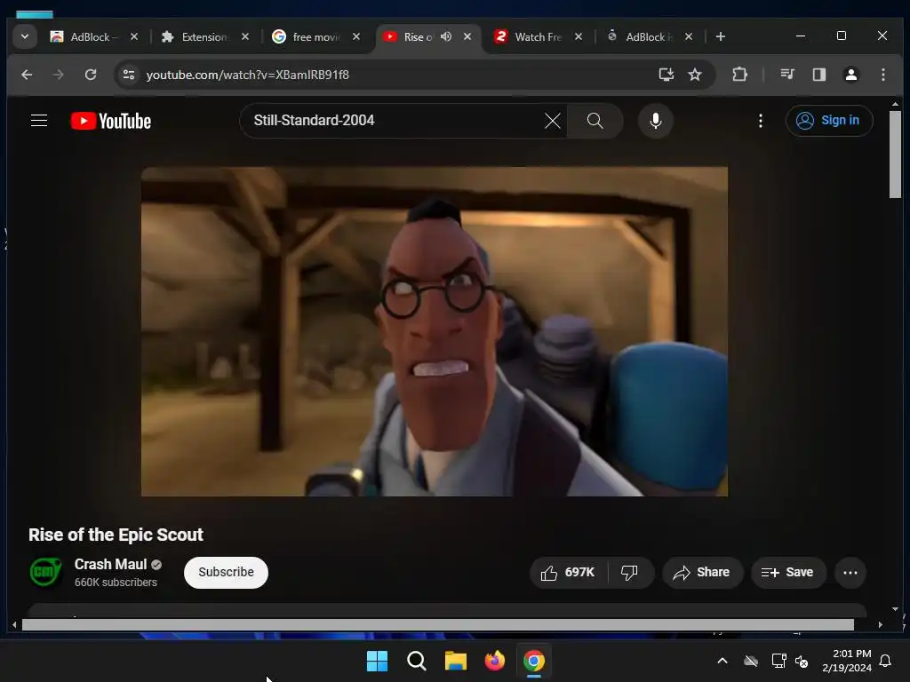The width and height of the screenshot is (910, 682).
Task: Open Windows Start menu
Action: (x=377, y=661)
